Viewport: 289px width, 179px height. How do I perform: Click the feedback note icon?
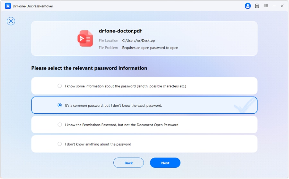[257, 6]
